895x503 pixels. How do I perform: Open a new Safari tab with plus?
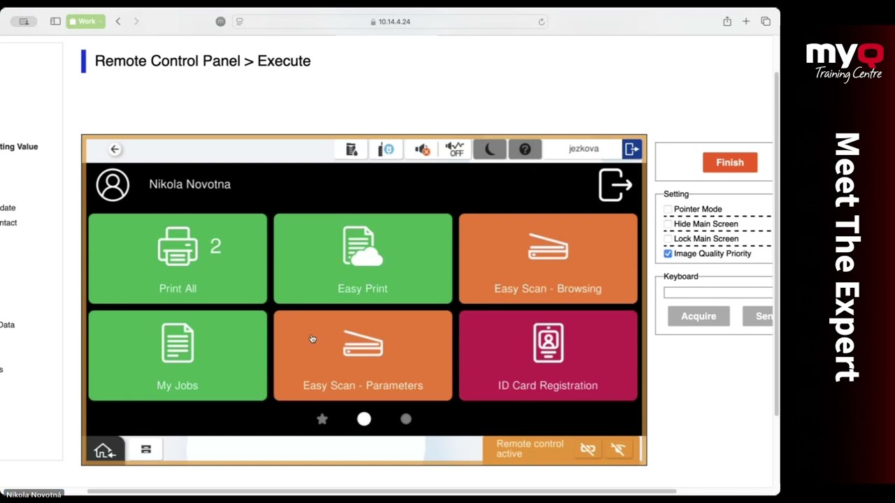point(746,22)
